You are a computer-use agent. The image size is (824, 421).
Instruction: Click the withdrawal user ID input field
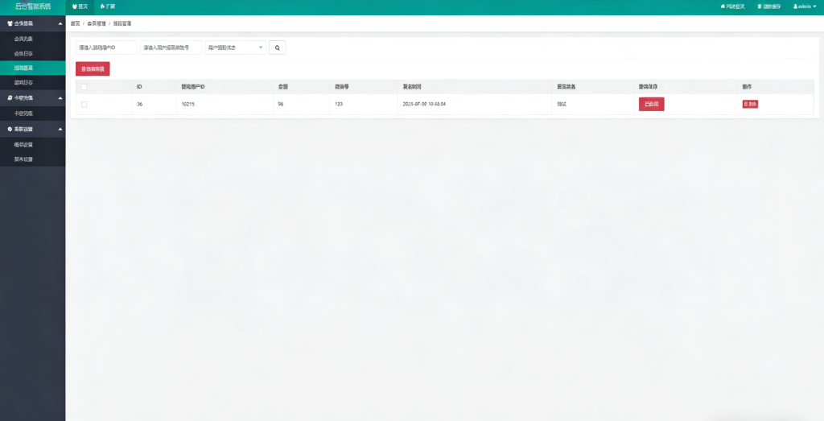(105, 47)
